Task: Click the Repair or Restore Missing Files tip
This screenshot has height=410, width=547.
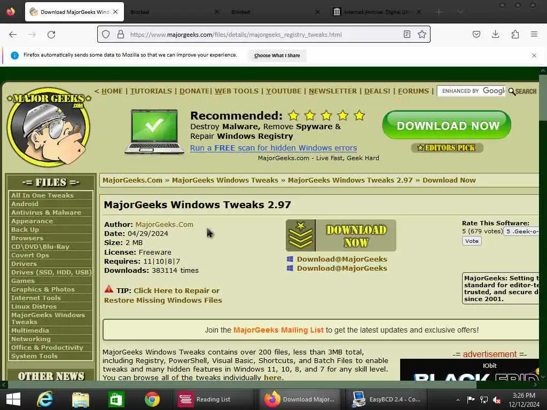Action: pyautogui.click(x=163, y=295)
